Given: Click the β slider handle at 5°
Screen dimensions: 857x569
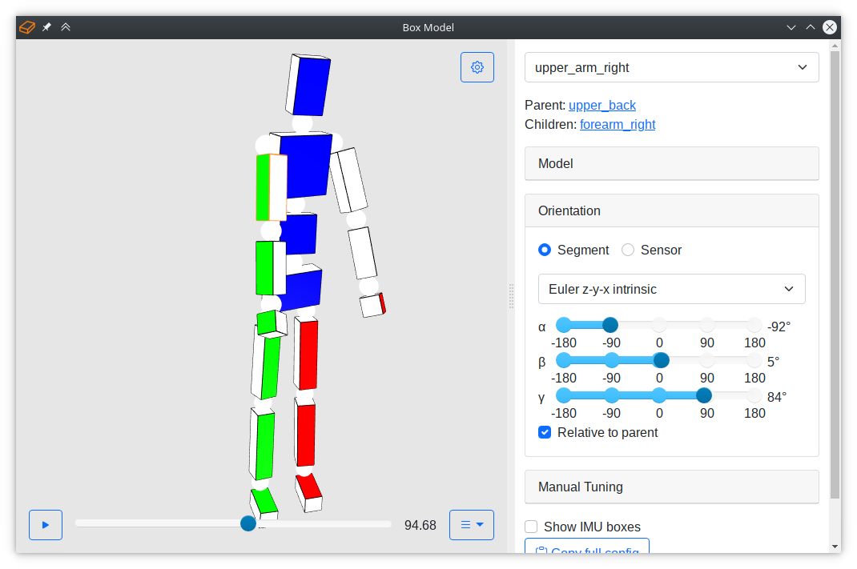Looking at the screenshot, I should click(661, 360).
